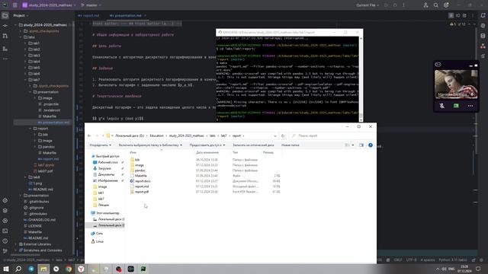The image size is (488, 274).
Task: Sort by 'Дата изменения' column header
Action: click(x=207, y=152)
